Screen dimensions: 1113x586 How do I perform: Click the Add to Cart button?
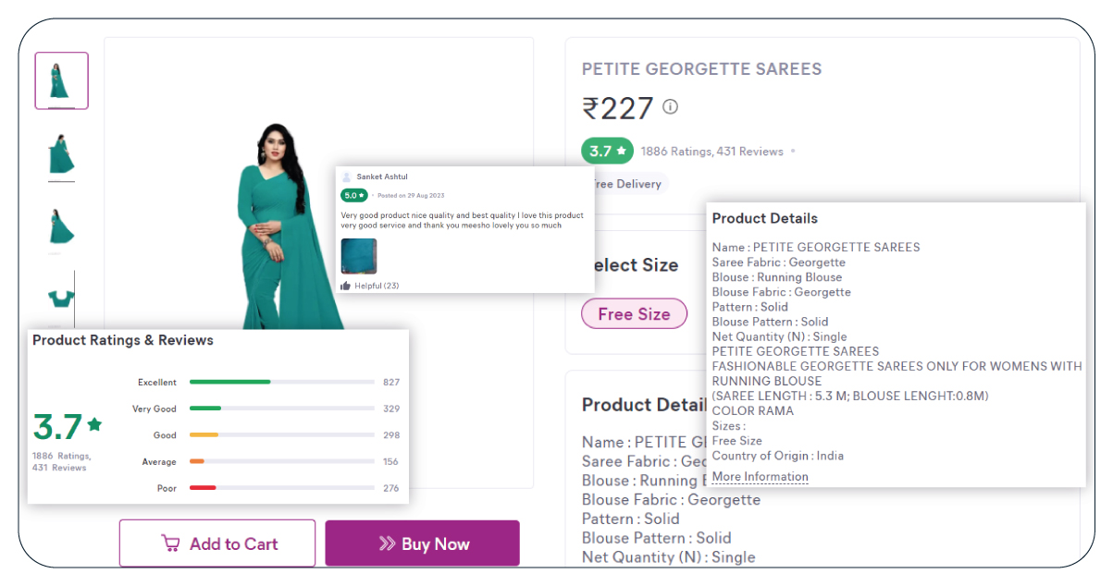pos(217,543)
